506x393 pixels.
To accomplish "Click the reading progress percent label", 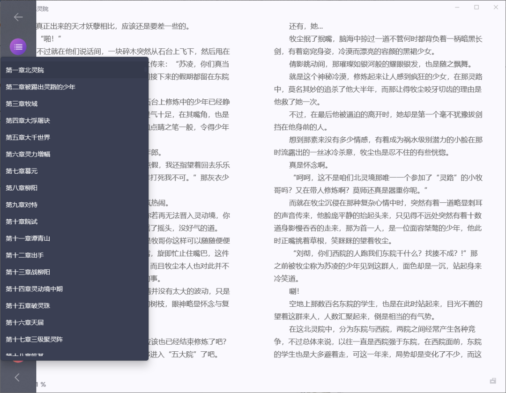I will [41, 384].
